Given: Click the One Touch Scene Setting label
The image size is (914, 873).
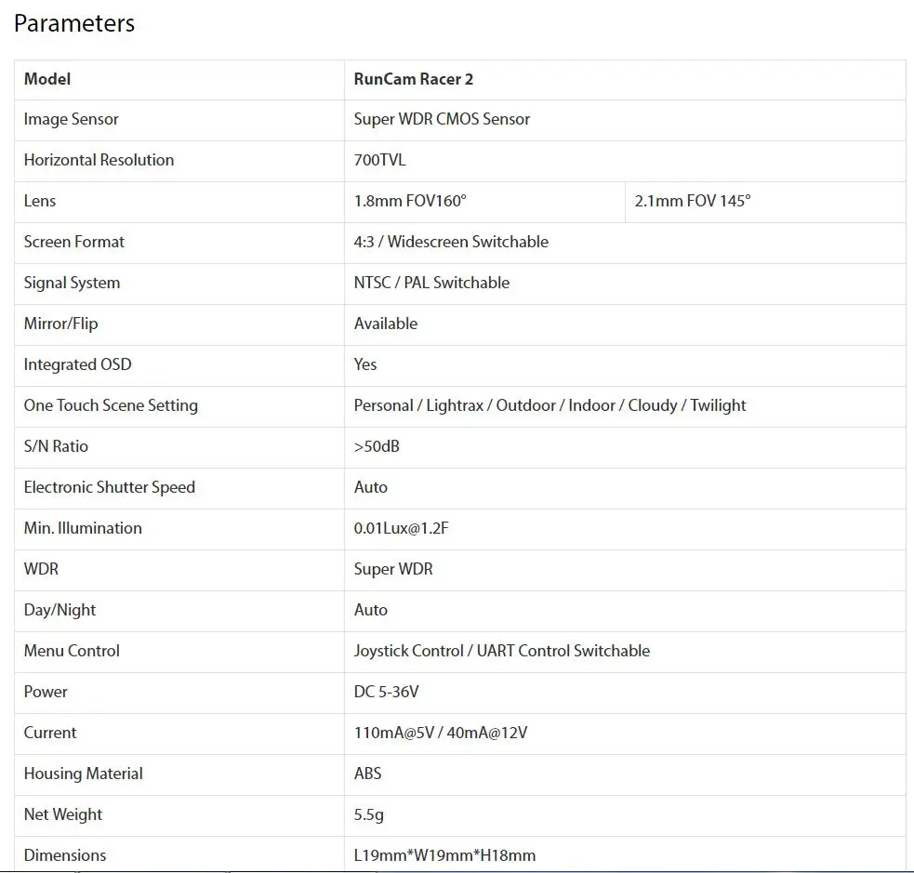Looking at the screenshot, I should click(x=111, y=405).
